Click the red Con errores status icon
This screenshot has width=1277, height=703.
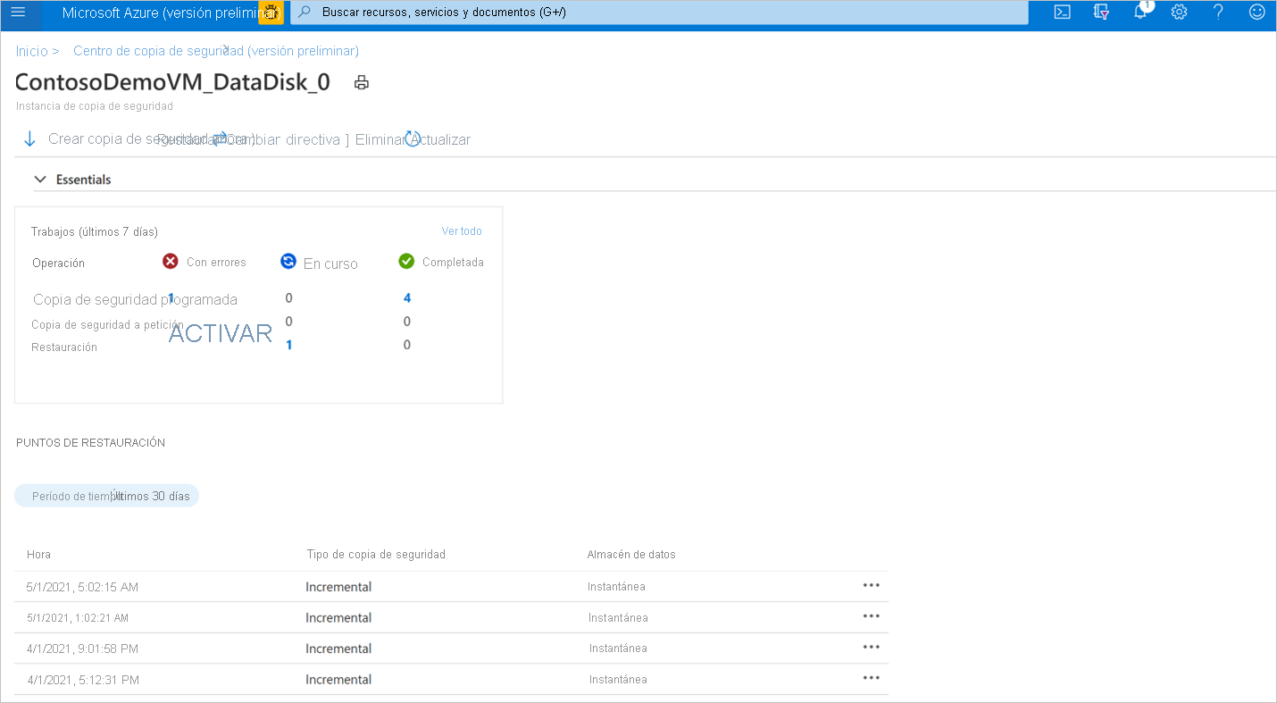point(171,261)
